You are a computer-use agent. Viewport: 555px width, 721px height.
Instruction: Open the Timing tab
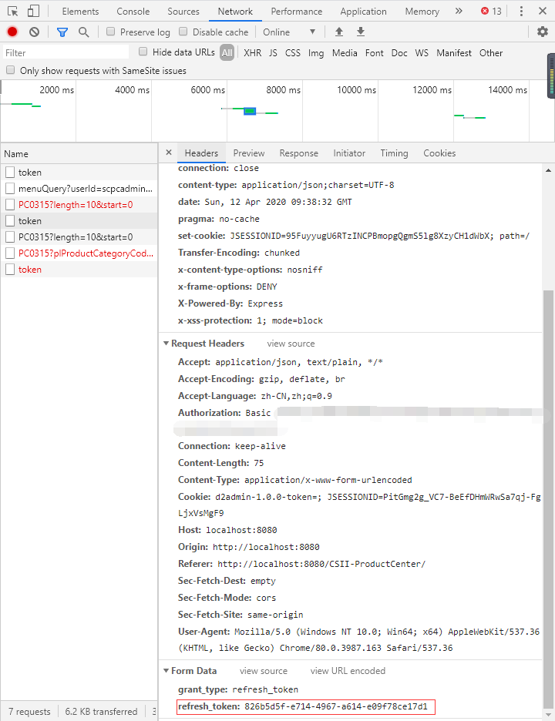pyautogui.click(x=394, y=153)
